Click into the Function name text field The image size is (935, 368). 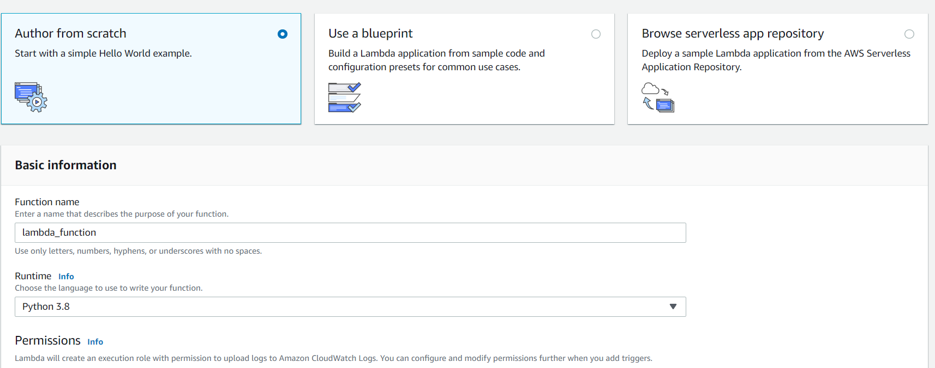point(350,232)
